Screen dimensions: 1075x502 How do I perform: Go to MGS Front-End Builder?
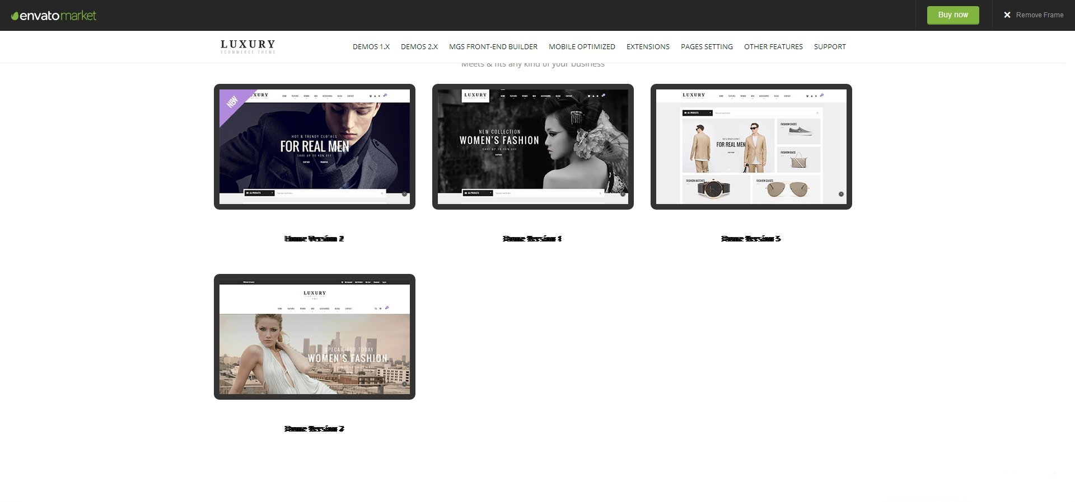[x=493, y=47]
